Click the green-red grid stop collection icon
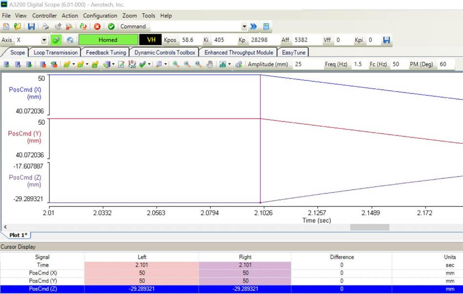 (54, 64)
